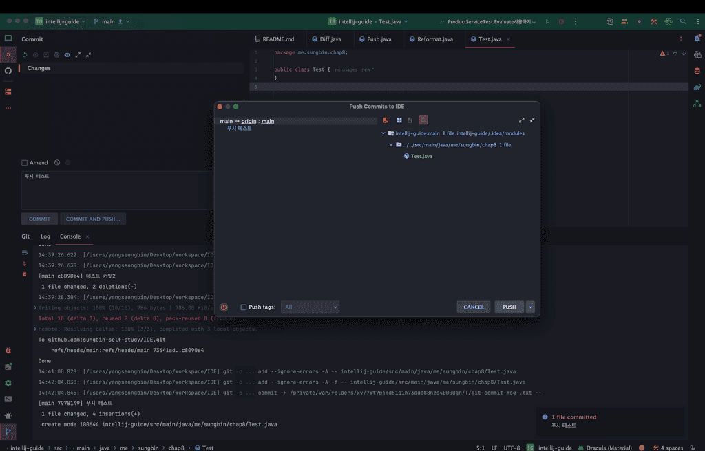705x451 pixels.
Task: Click the Show Diff icon in push dialog
Action: pyautogui.click(x=386, y=120)
